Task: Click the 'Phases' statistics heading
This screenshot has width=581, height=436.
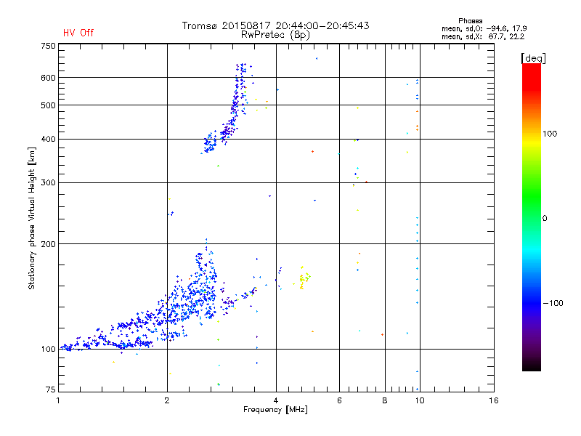Action: 470,21
